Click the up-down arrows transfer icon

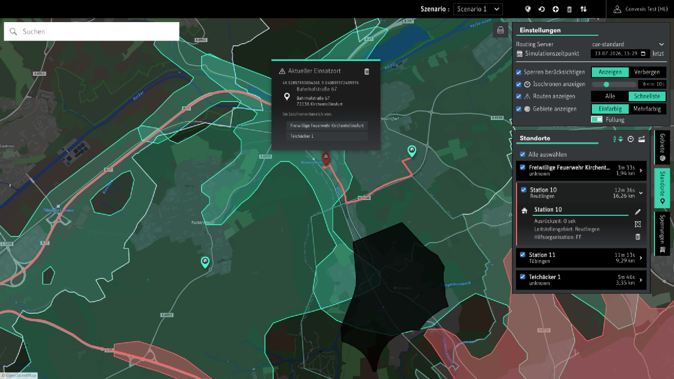point(583,9)
